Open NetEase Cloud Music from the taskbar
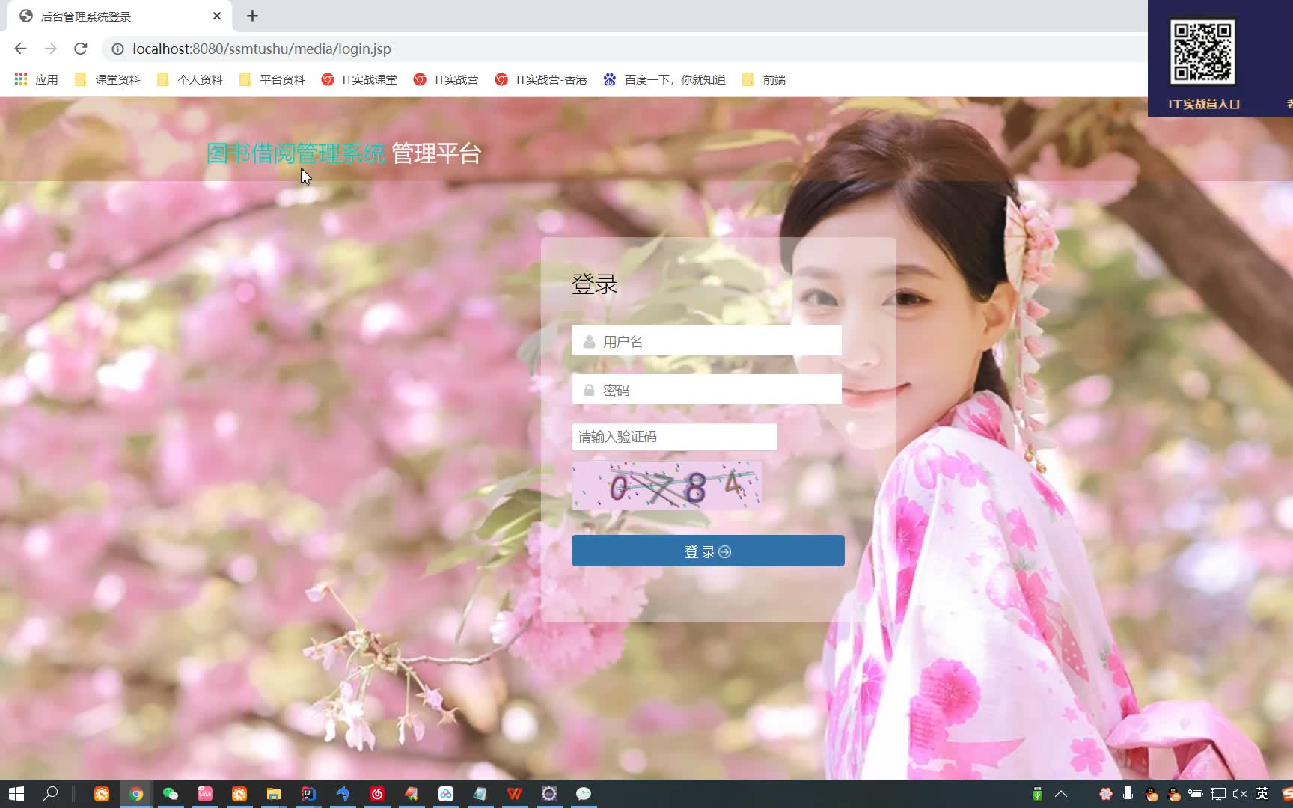The image size is (1293, 808). (x=377, y=794)
